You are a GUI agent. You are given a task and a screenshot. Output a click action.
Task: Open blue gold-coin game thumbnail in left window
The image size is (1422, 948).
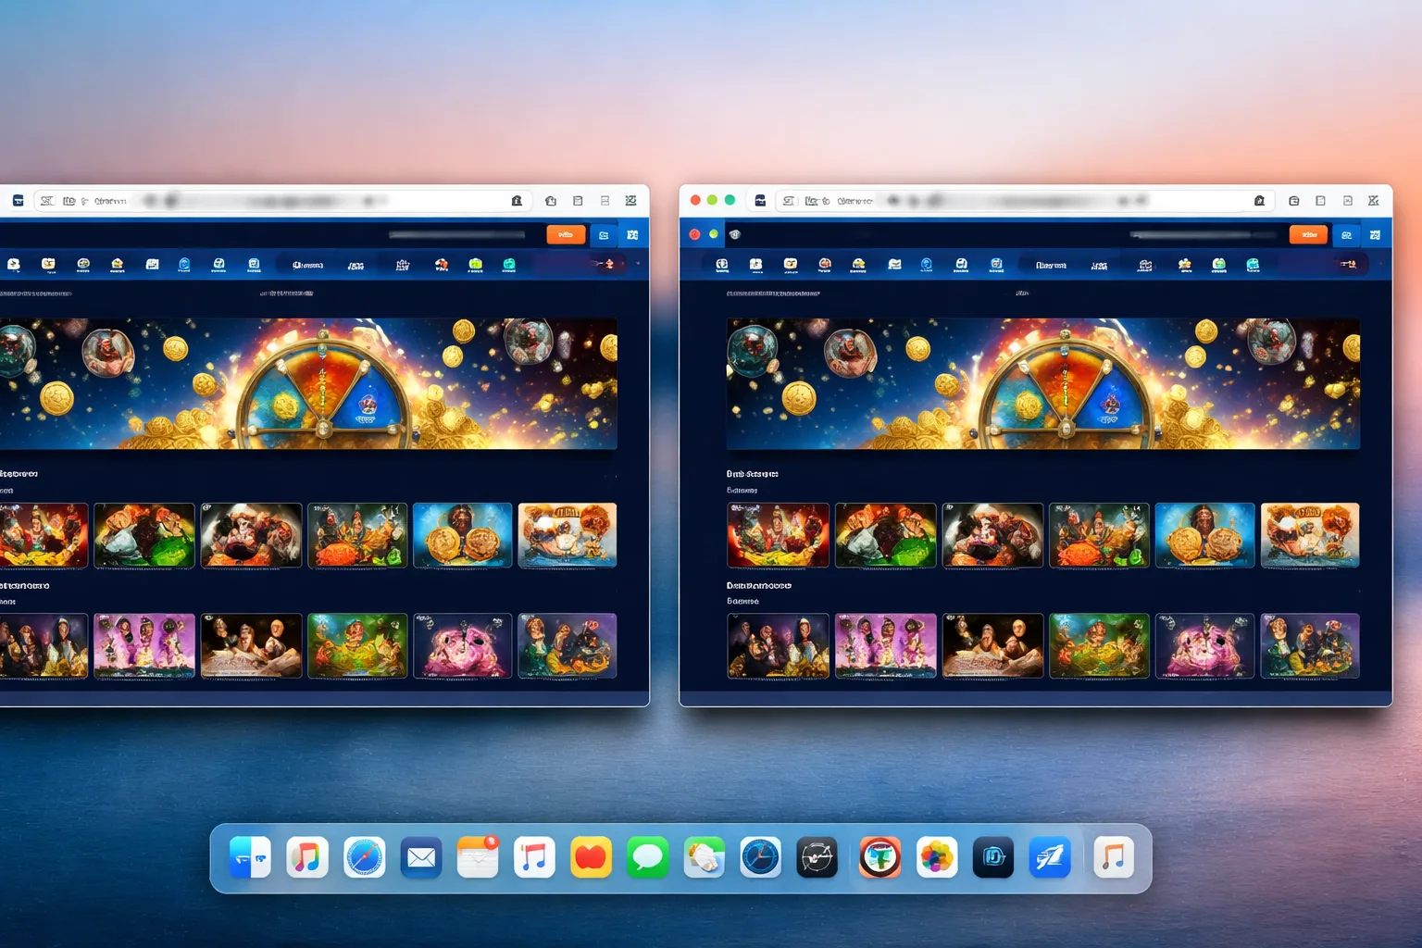[x=462, y=535]
